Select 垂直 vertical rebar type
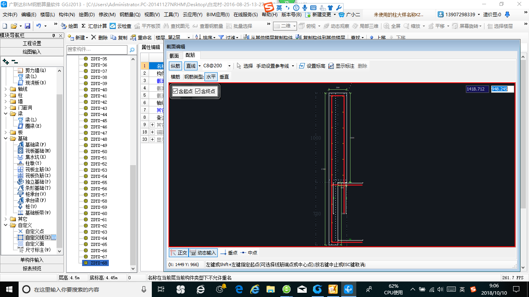Screen dimensions: 529x297 (x=224, y=77)
